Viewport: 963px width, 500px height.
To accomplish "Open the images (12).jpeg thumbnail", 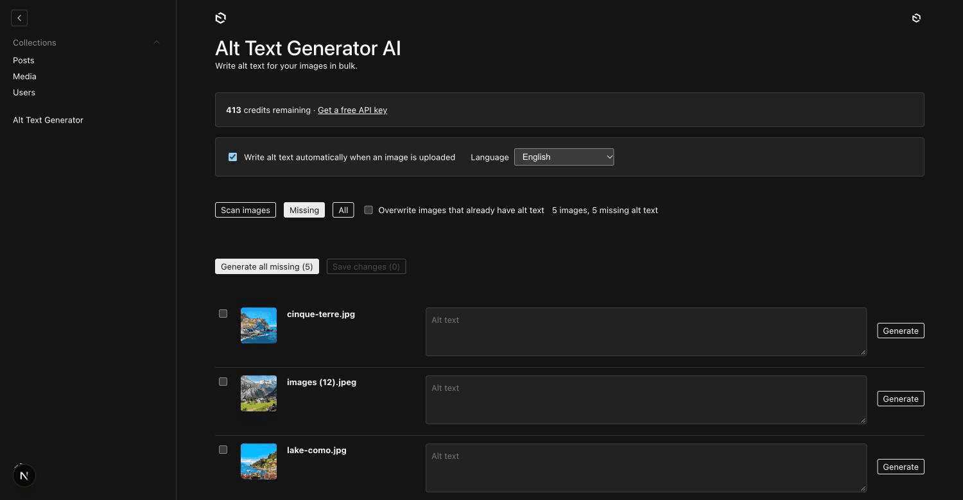I will (259, 393).
